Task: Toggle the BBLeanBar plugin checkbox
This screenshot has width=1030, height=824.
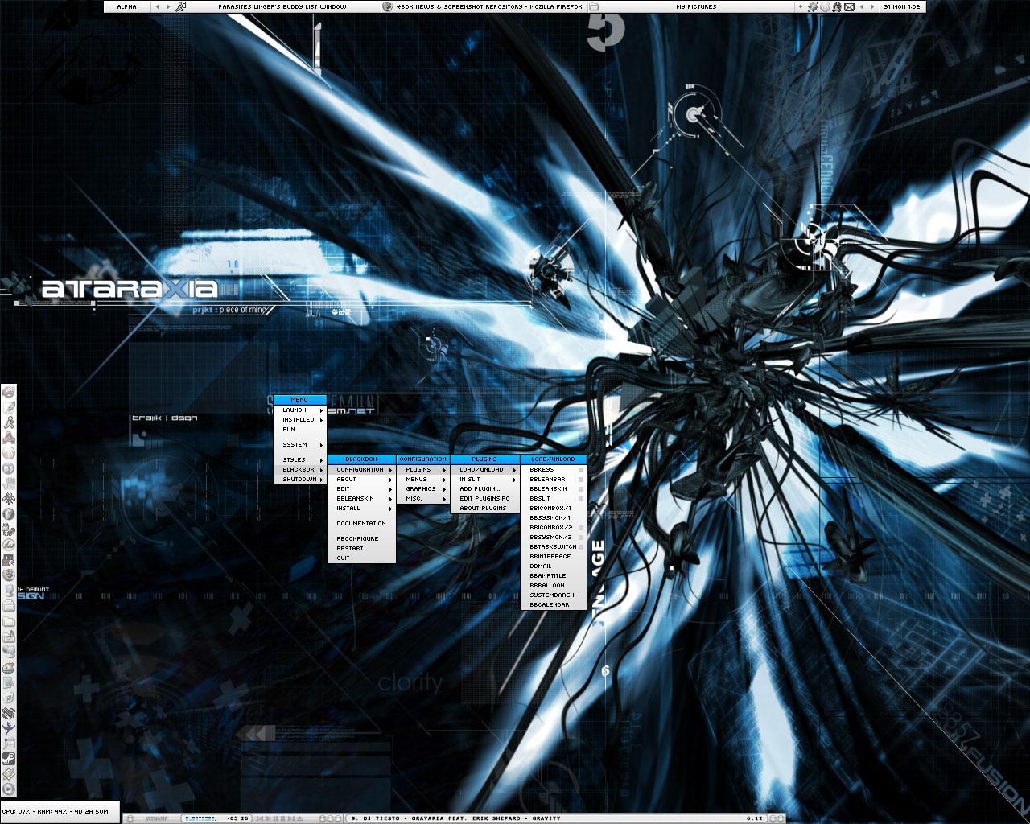Action: point(580,480)
